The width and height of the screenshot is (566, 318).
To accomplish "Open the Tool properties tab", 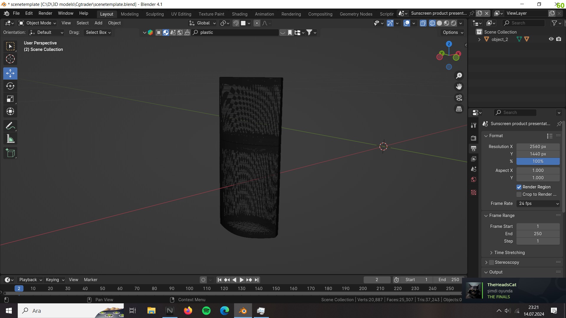I will [x=473, y=125].
